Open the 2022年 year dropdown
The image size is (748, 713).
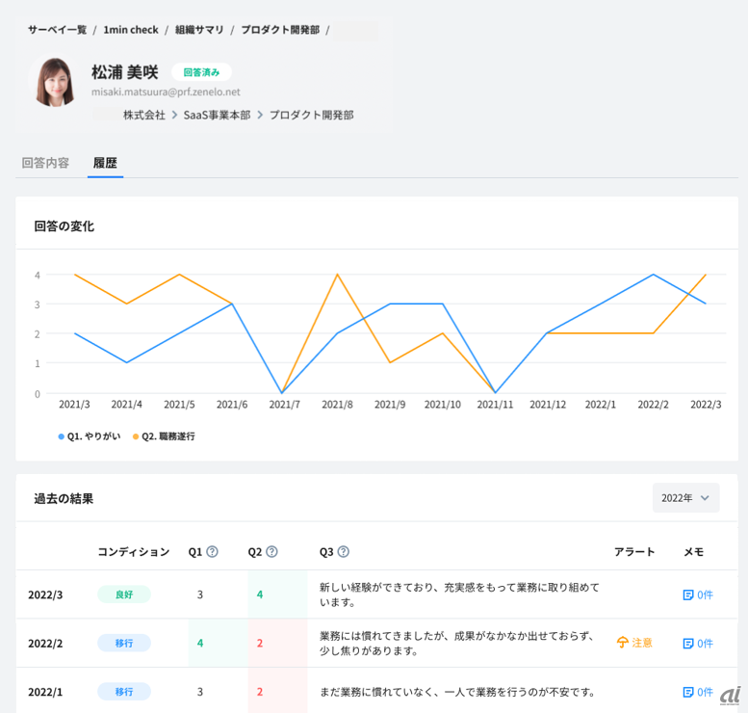coord(684,497)
